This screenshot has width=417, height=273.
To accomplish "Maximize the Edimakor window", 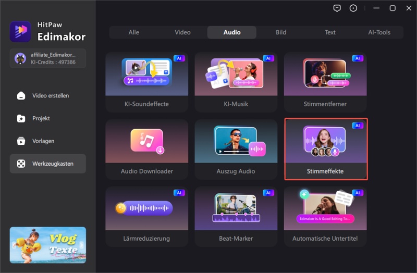I will tap(393, 8).
